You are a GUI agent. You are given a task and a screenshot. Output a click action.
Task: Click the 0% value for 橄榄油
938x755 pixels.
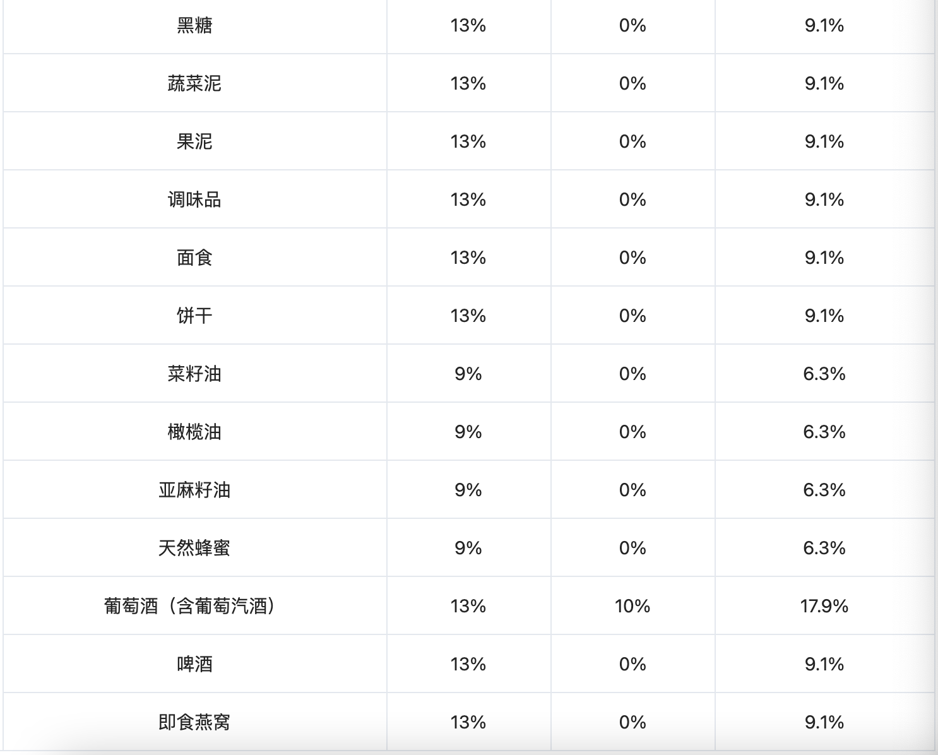pos(632,432)
